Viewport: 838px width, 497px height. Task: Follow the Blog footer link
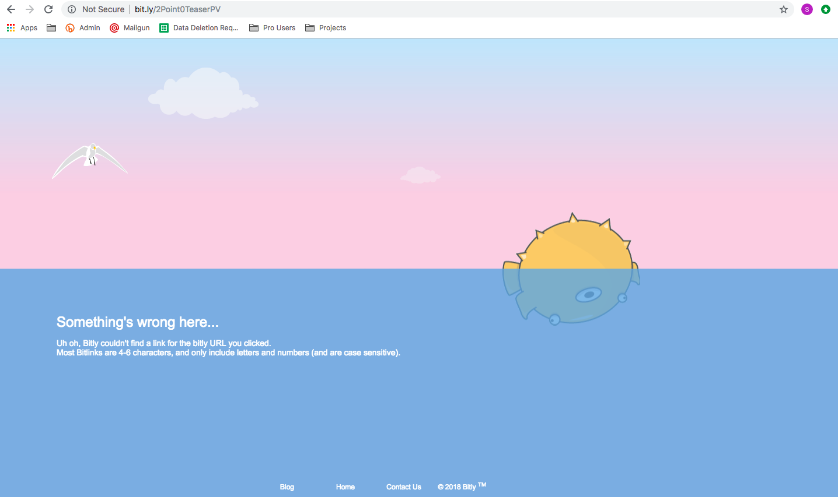click(x=287, y=487)
